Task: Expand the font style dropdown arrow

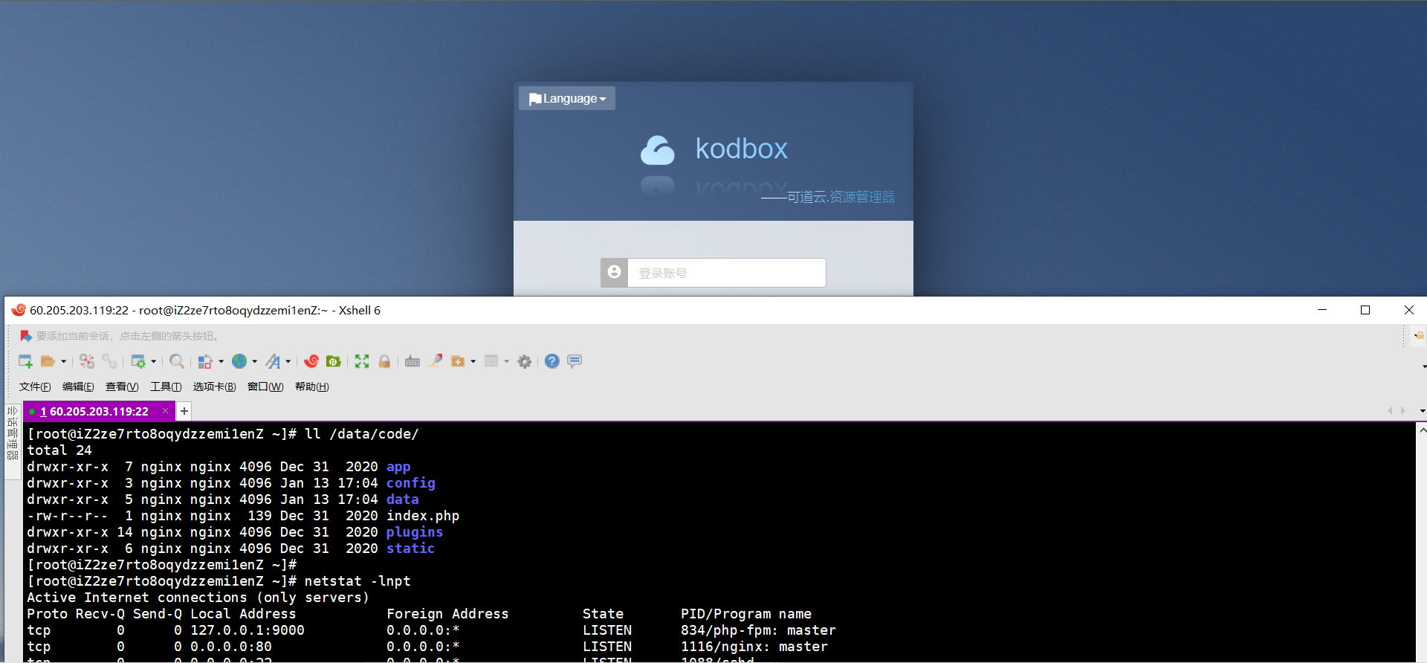Action: pos(288,362)
